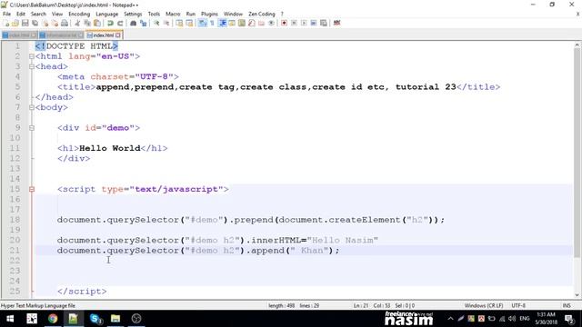
Task: Close the active index.html tab
Action: [118, 35]
